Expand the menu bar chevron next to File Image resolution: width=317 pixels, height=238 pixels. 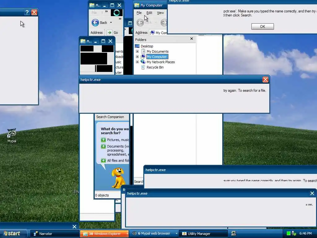coord(106,11)
